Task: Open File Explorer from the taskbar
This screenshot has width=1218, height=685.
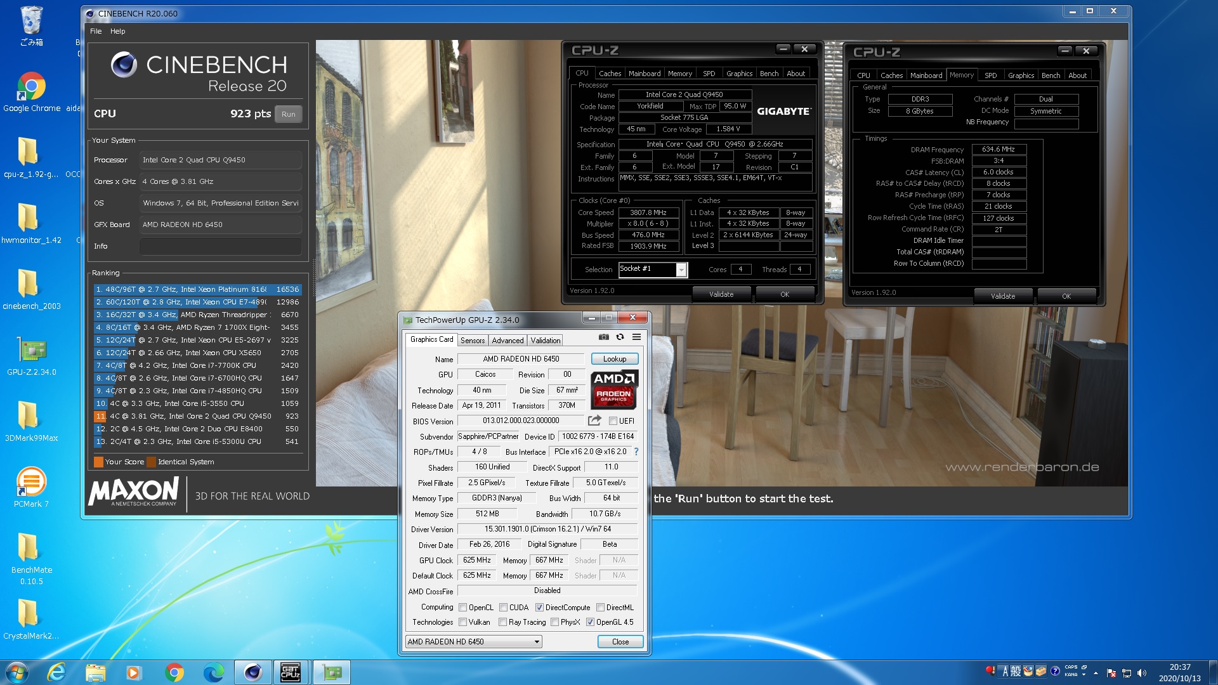Action: pos(95,672)
